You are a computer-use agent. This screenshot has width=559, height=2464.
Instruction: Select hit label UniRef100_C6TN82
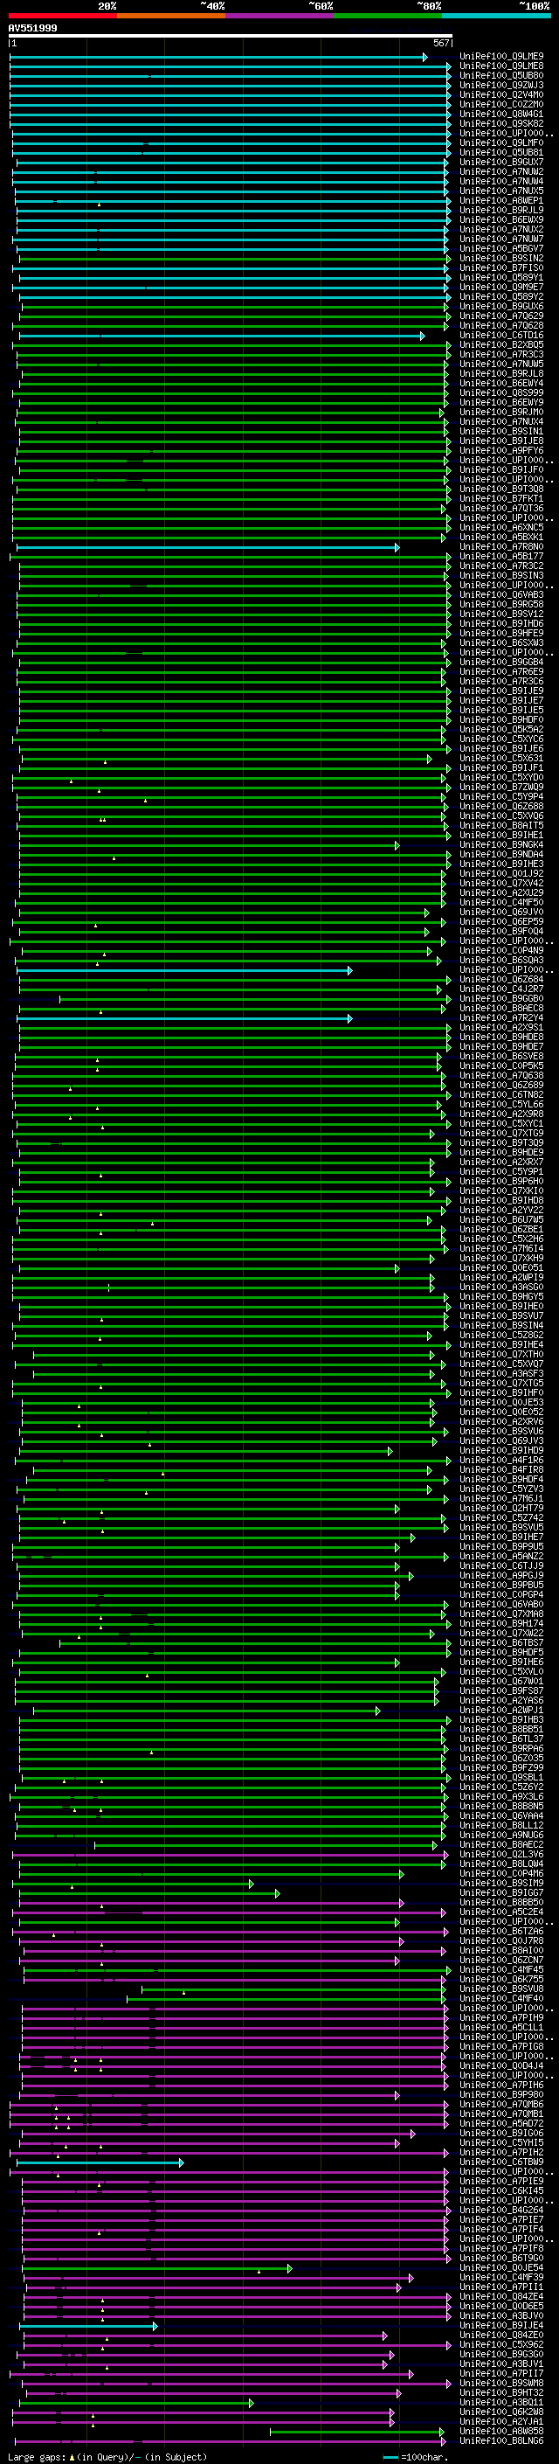pos(501,1094)
